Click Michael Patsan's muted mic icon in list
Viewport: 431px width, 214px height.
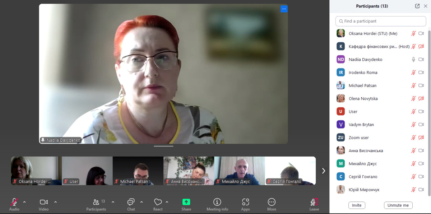pos(413,85)
